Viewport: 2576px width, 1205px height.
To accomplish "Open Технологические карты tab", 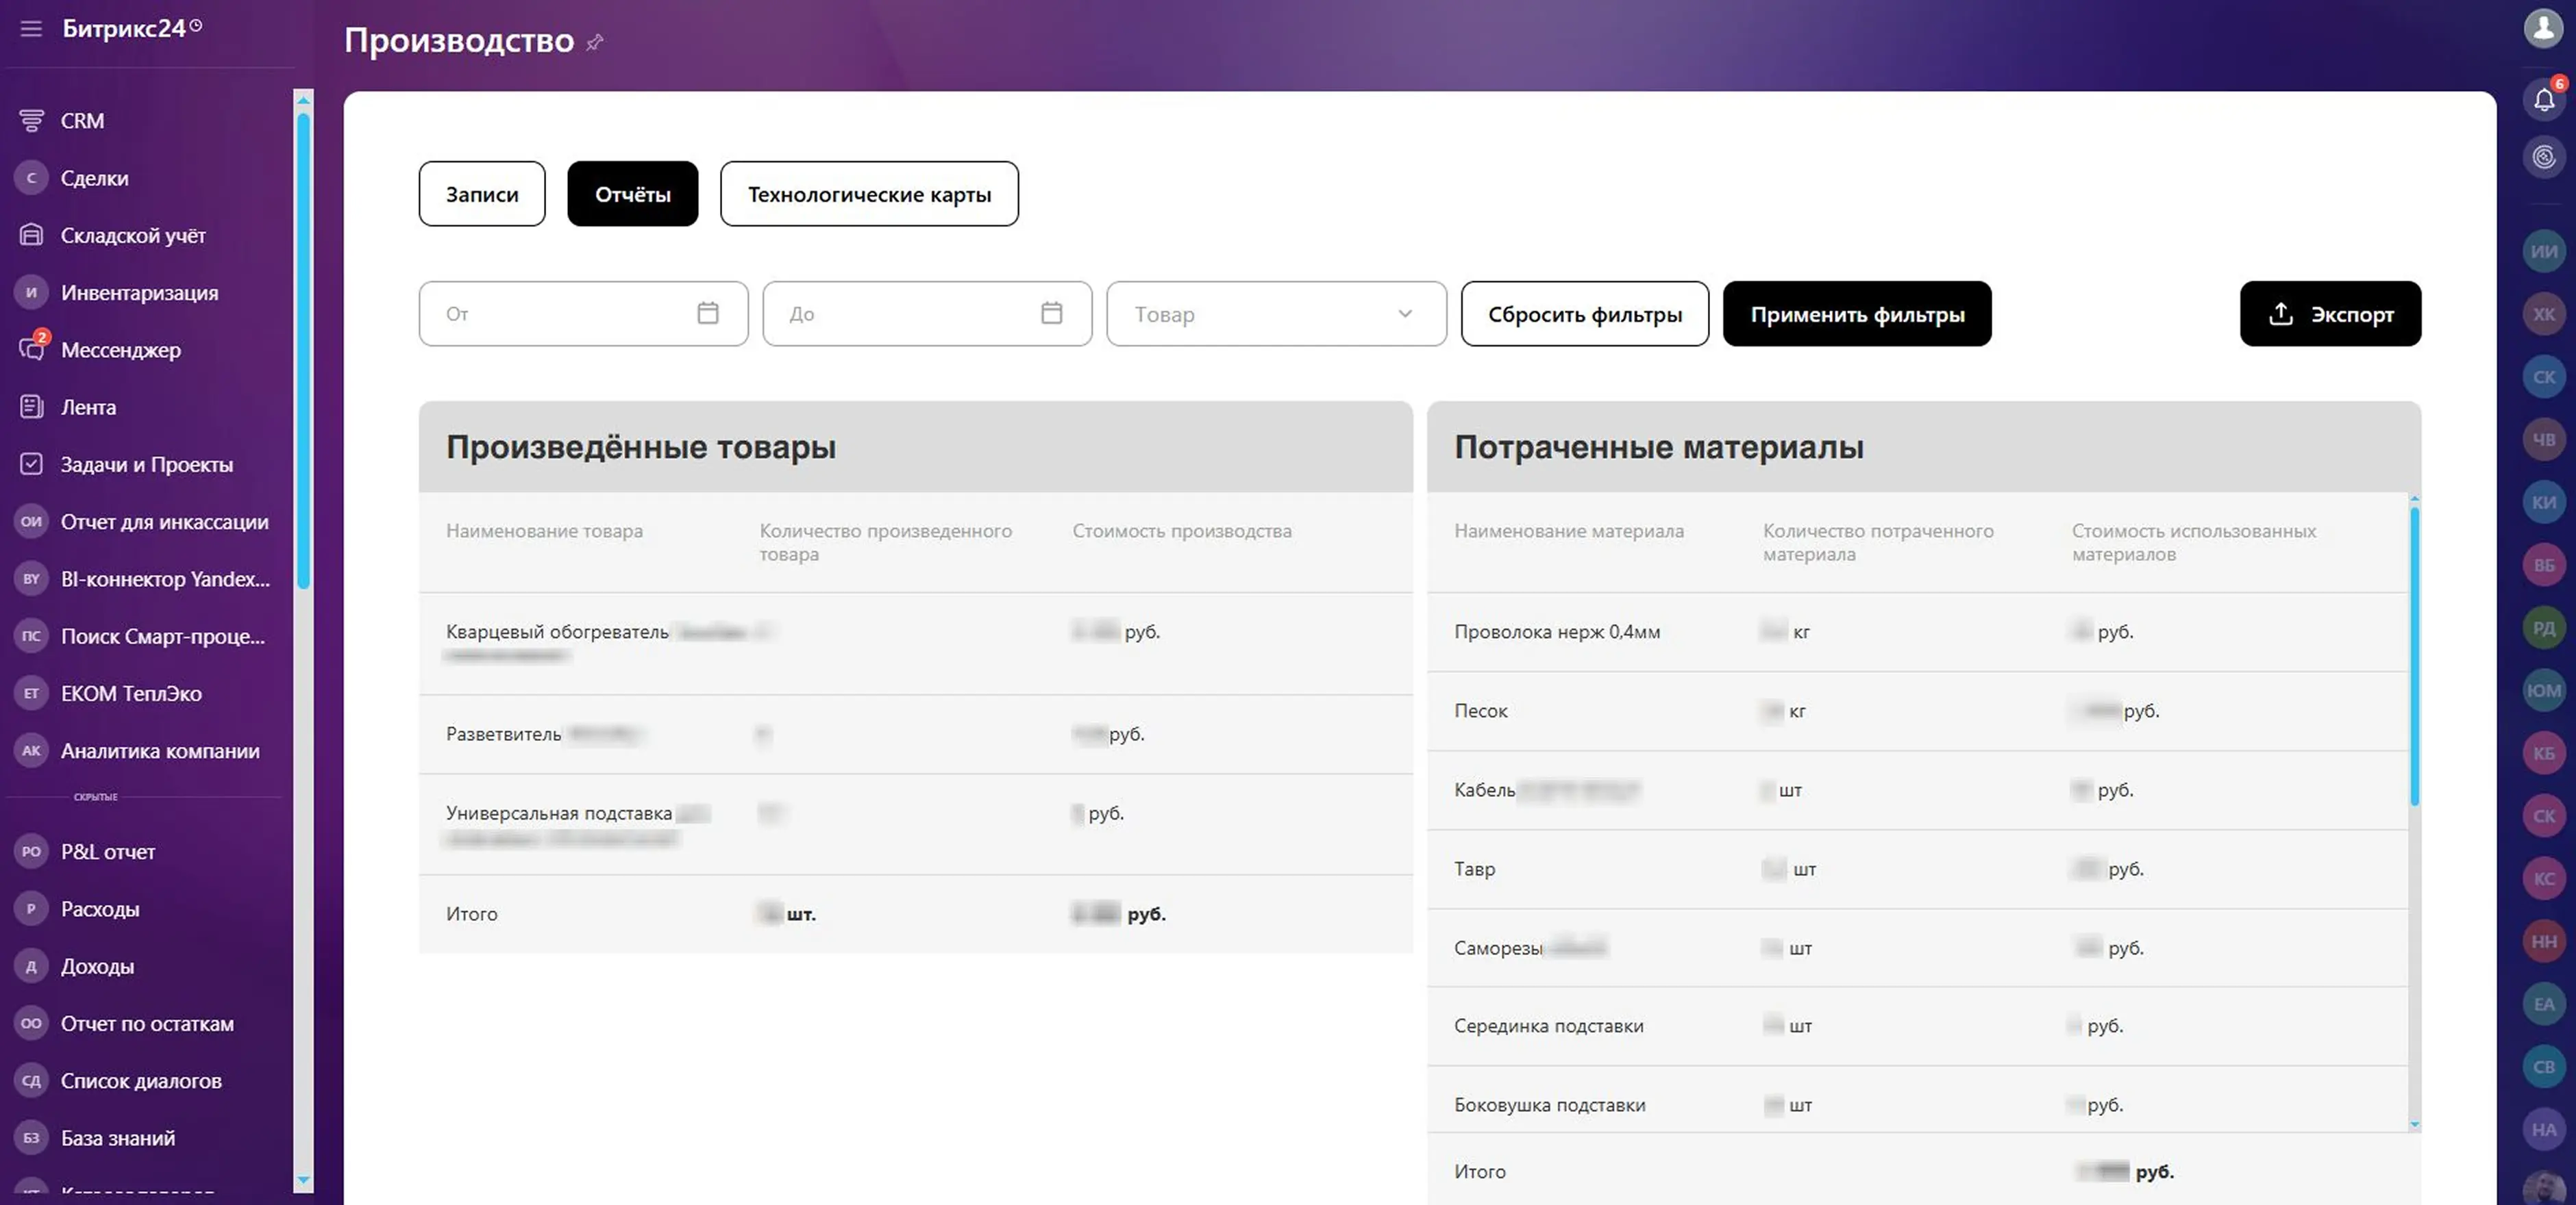I will point(869,194).
